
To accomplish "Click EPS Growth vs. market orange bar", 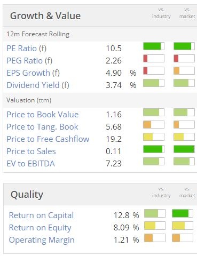I will 184,71.
